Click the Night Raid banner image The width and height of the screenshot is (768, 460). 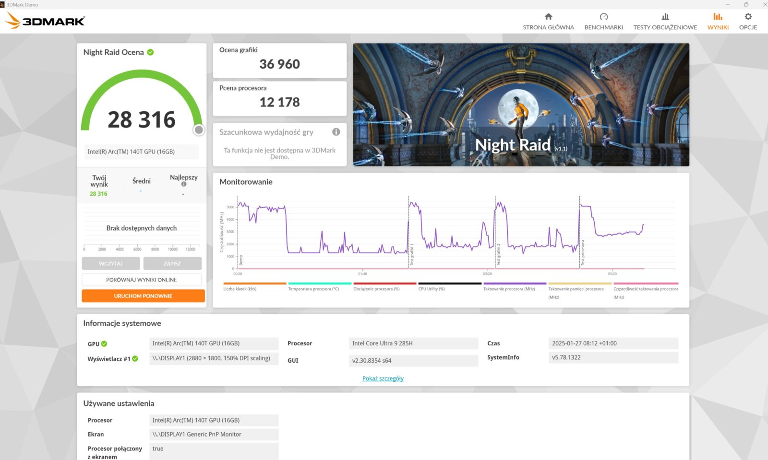[x=521, y=105]
